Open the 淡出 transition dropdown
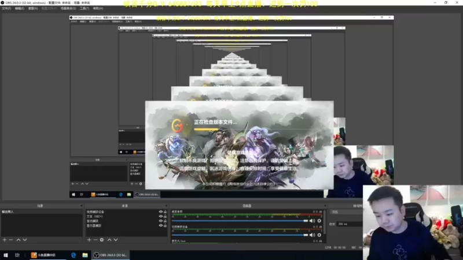This screenshot has width=463, height=260. (x=347, y=212)
